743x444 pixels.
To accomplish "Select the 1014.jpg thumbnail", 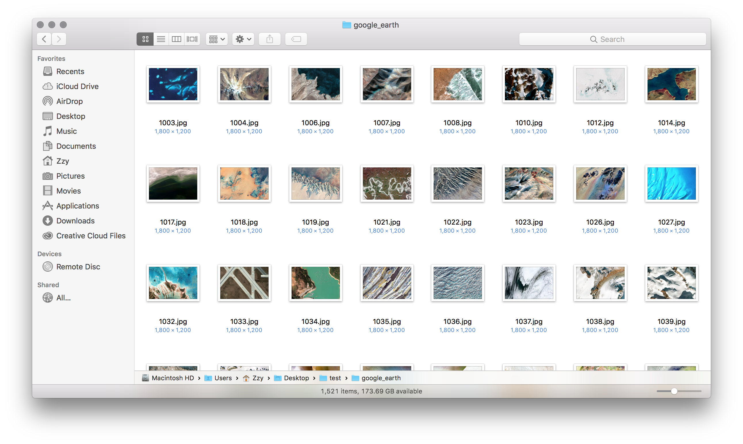I will (x=671, y=84).
